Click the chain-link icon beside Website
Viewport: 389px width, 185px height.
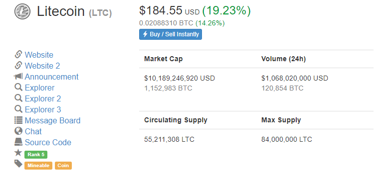pos(18,54)
